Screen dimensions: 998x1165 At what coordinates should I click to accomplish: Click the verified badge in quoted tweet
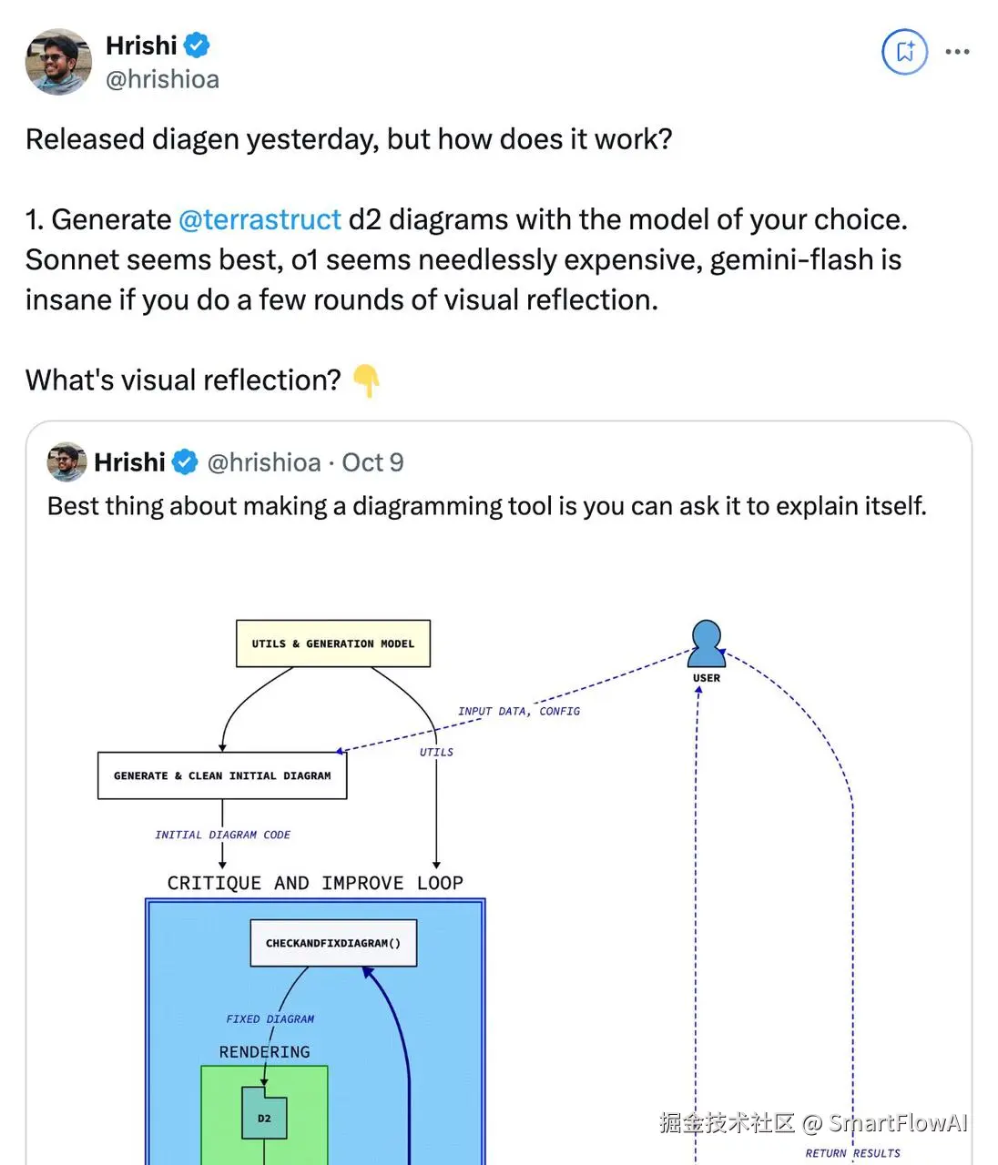click(x=185, y=462)
